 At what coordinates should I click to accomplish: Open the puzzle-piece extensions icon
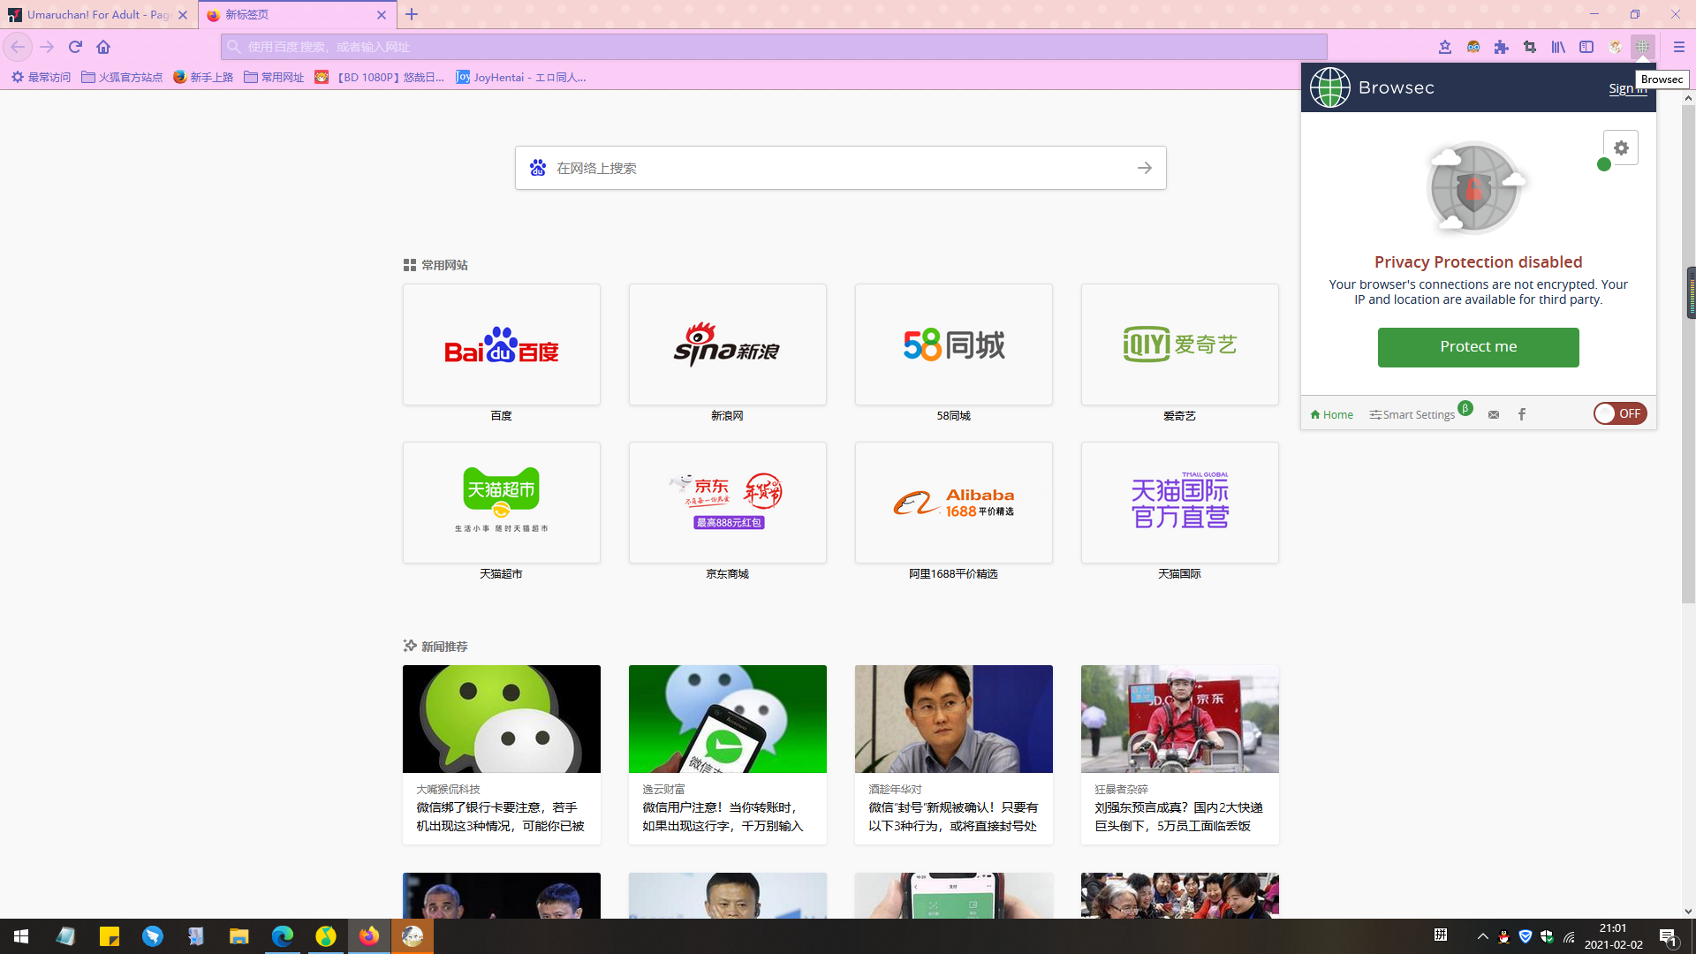click(1502, 47)
